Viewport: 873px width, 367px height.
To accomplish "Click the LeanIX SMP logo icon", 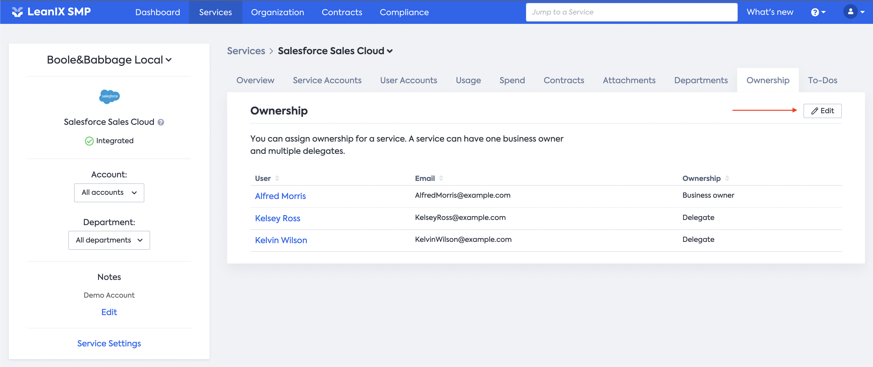I will click(17, 12).
